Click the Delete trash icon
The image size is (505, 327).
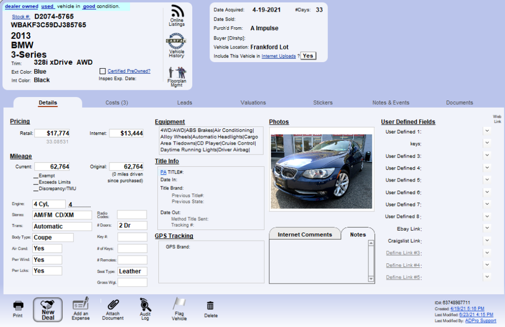coord(211,309)
